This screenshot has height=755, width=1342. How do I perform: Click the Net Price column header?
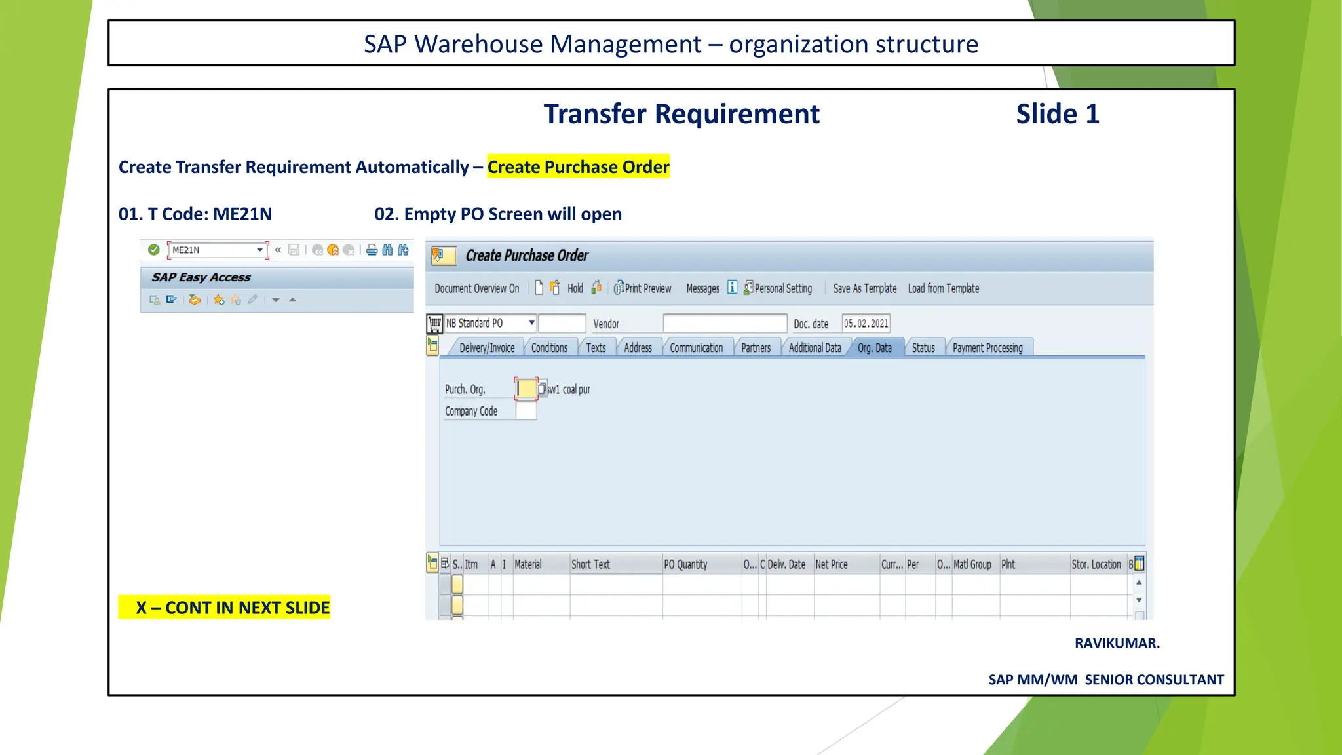click(x=847, y=564)
